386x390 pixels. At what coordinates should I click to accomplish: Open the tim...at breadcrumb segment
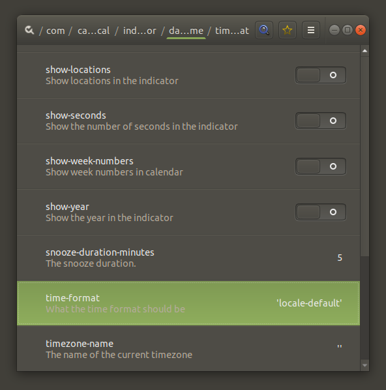tap(232, 31)
